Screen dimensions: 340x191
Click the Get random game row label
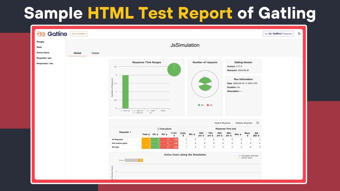119,143
